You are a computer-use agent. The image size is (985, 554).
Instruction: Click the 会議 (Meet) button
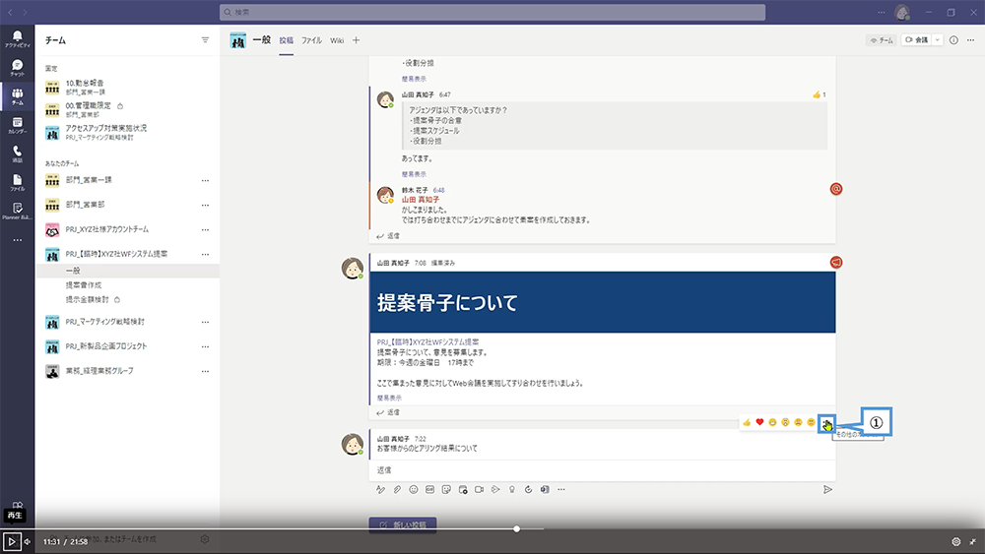[x=916, y=40]
